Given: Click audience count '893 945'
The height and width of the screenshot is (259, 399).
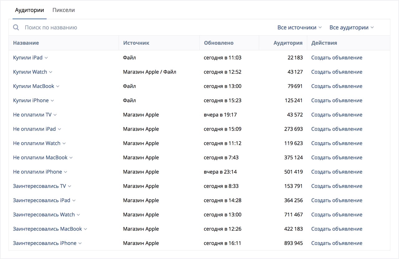Looking at the screenshot, I should [x=294, y=243].
